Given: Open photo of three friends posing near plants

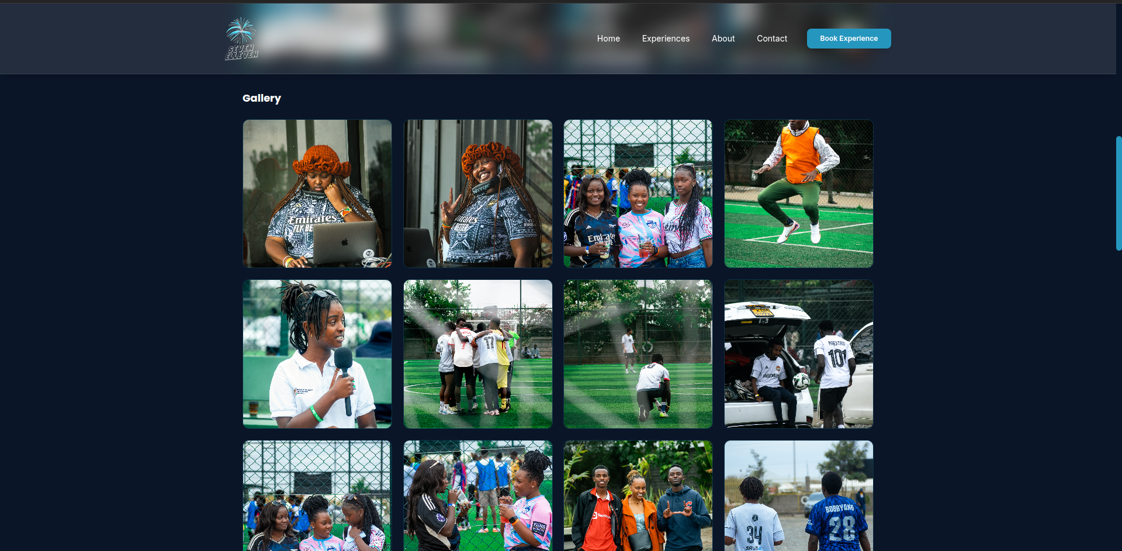Looking at the screenshot, I should pyautogui.click(x=638, y=495).
